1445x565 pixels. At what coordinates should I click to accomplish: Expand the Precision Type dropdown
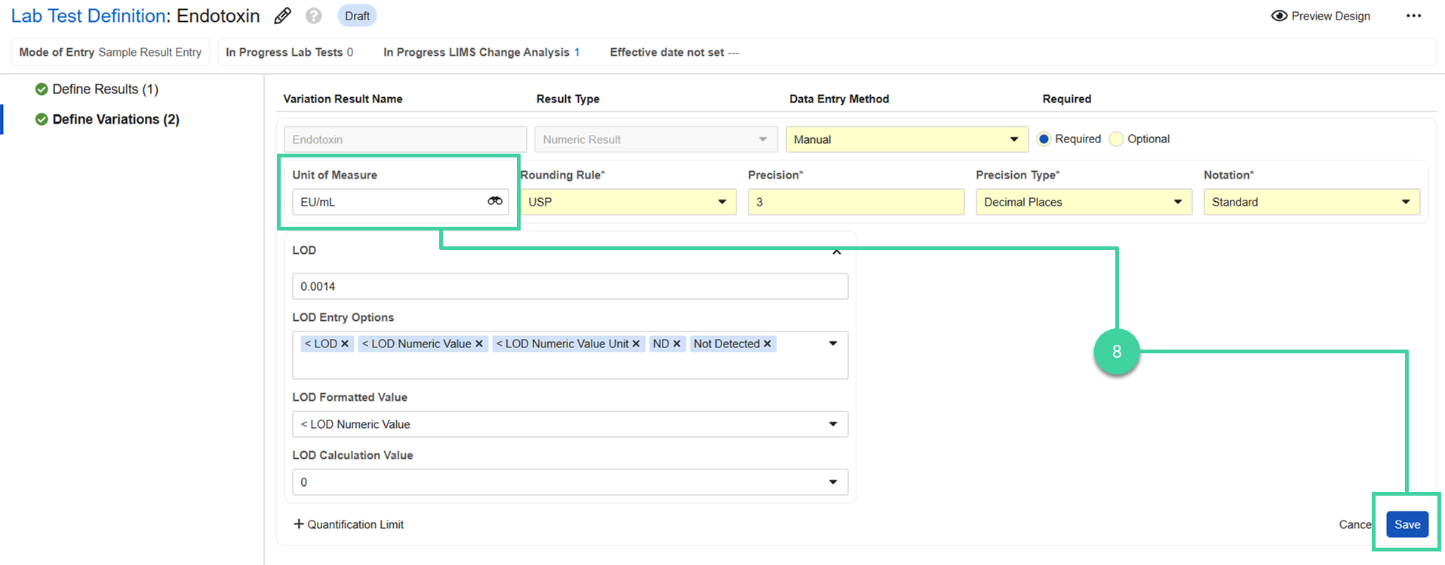(1083, 202)
